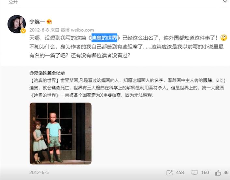
Task: Click the repost count 458
Action: pyautogui.click(x=180, y=173)
